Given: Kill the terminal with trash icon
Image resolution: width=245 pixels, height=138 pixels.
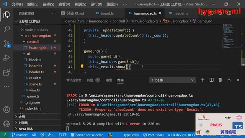Looking at the screenshot, I should click(x=220, y=80).
